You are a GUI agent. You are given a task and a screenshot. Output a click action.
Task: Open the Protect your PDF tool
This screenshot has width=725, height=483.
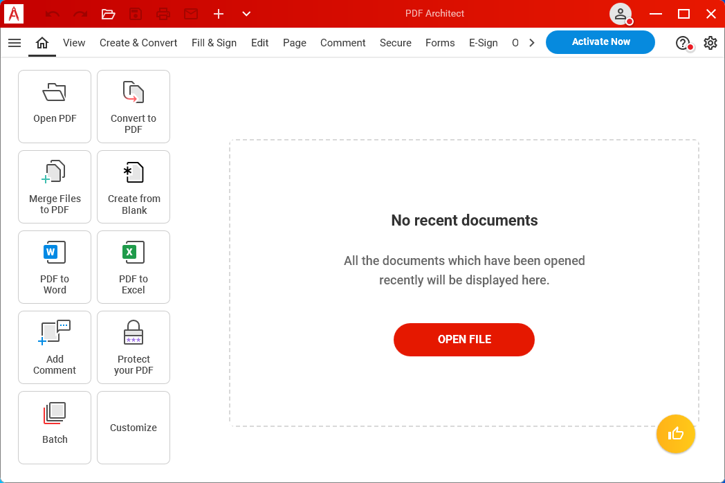134,347
